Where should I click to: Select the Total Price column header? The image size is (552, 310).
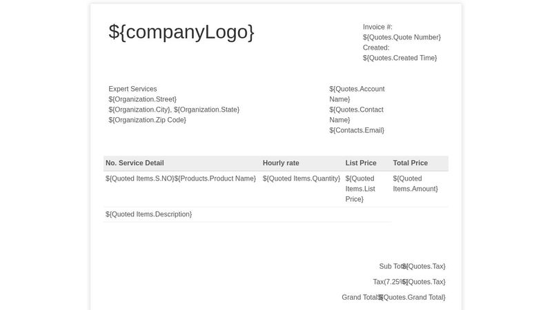click(x=411, y=163)
